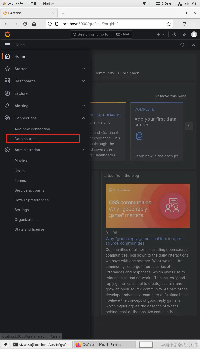Click the OSS communities blog image
The height and width of the screenshot is (349, 200).
click(x=148, y=206)
